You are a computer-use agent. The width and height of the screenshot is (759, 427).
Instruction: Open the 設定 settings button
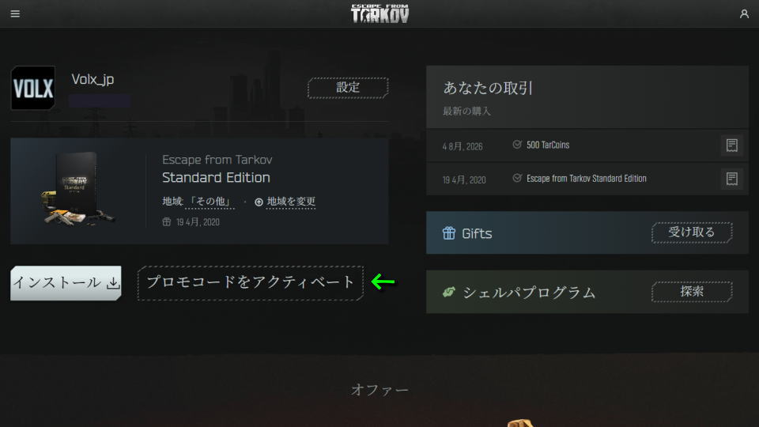[x=348, y=88]
